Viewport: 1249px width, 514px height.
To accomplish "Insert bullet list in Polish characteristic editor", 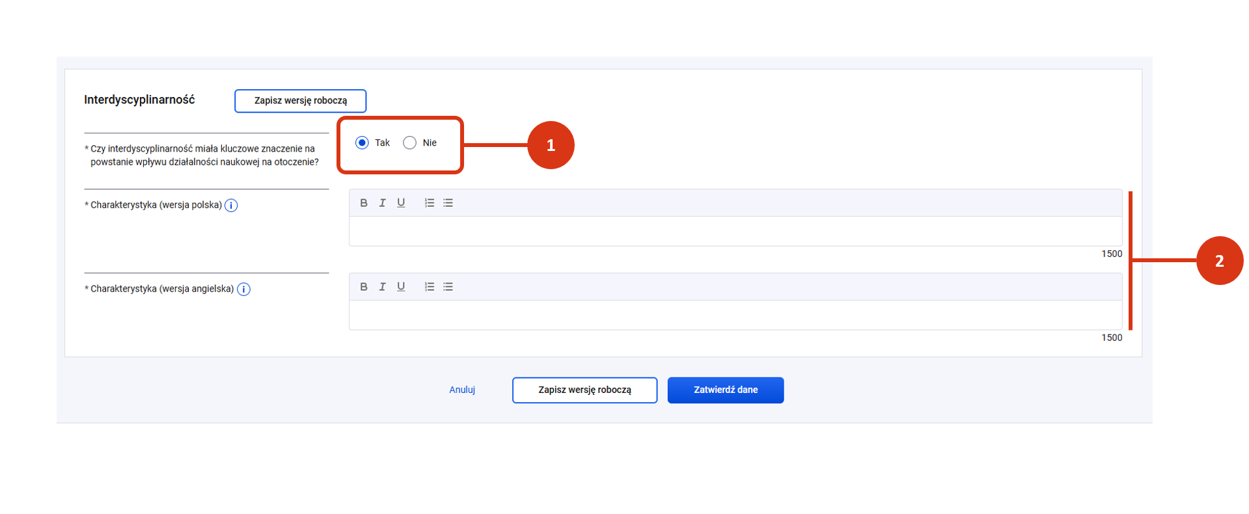I will click(448, 203).
